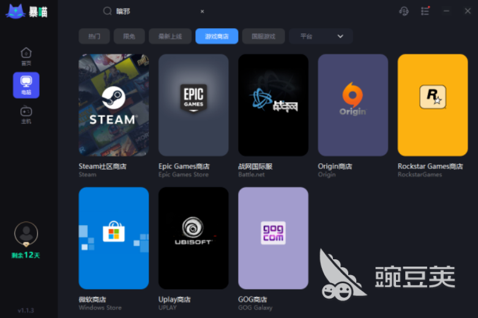
Task: Click the search magnifier icon
Action: pyautogui.click(x=107, y=11)
